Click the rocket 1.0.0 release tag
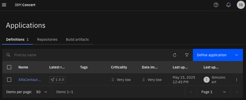The image size is (246, 100). click(x=57, y=80)
